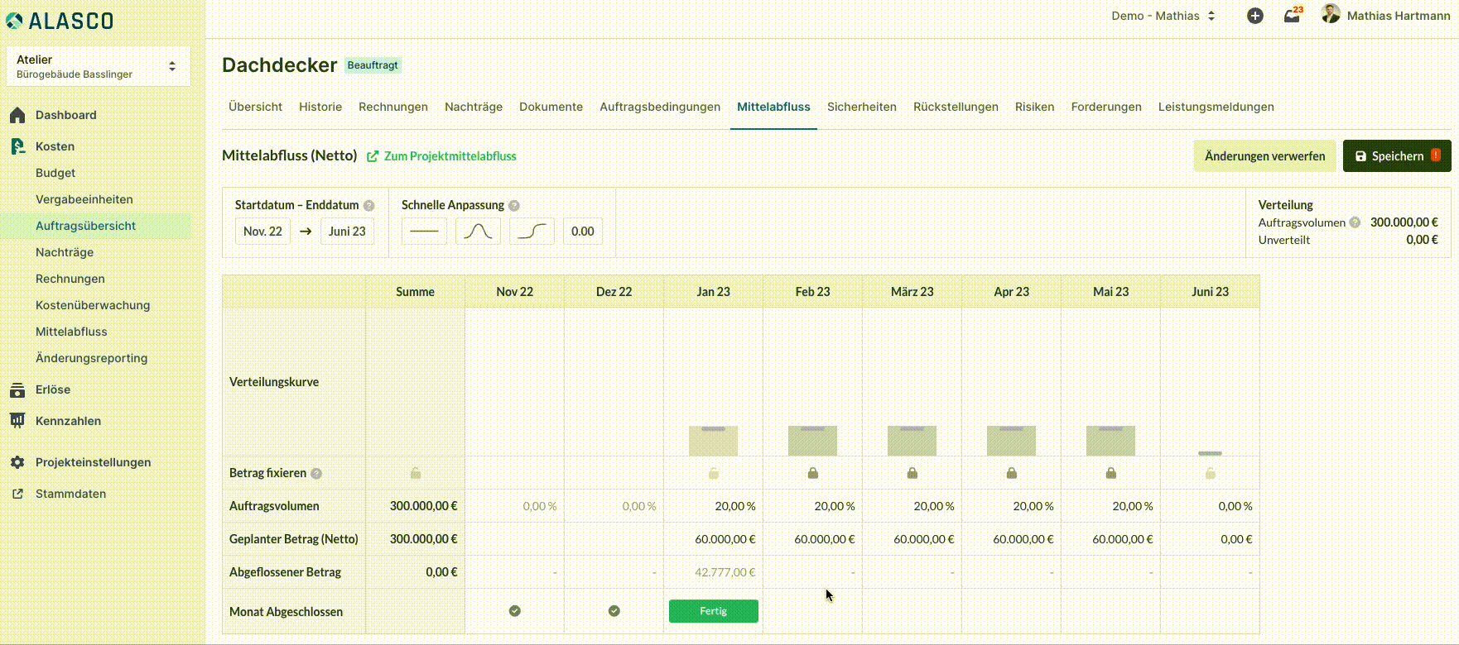Open the Dashboard home icon

17,115
